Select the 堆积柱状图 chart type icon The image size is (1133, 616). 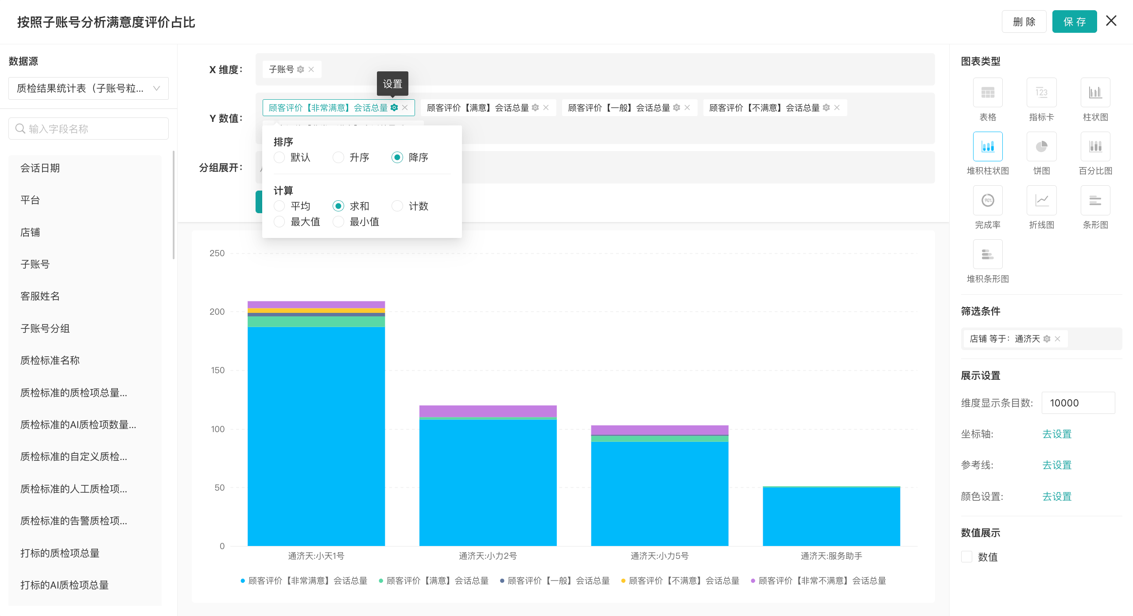pos(987,146)
